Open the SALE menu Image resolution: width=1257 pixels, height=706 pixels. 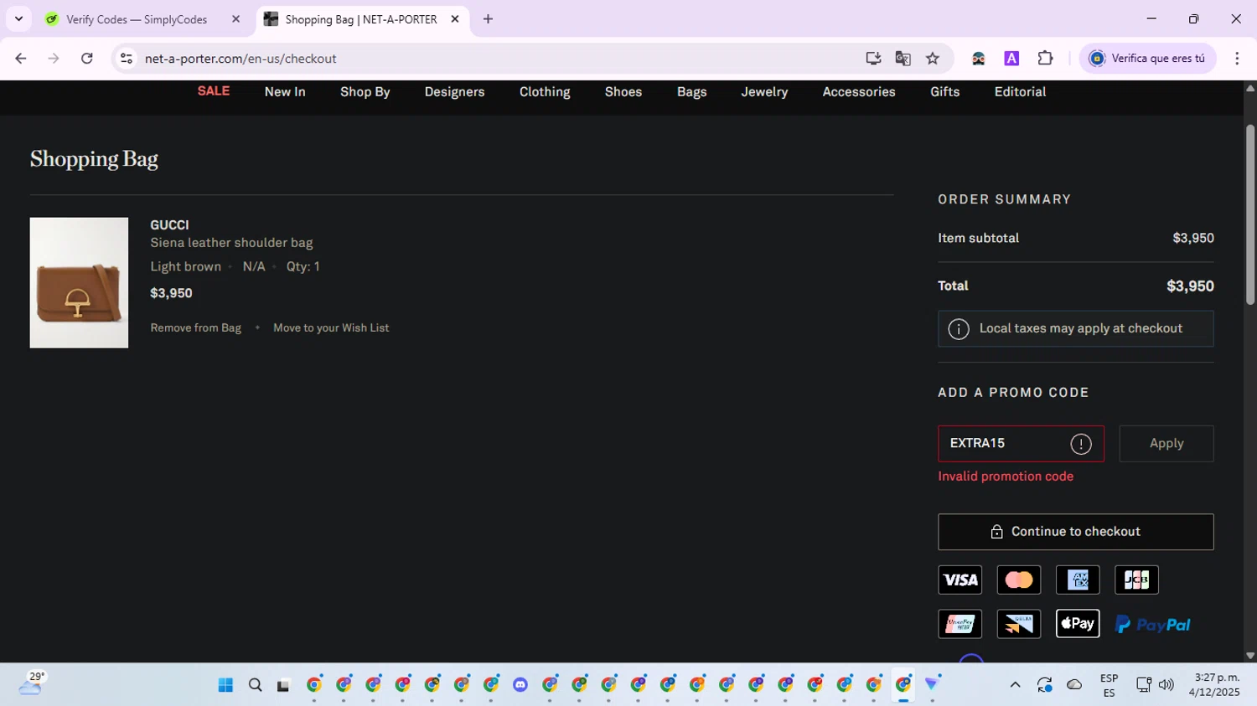(x=214, y=91)
